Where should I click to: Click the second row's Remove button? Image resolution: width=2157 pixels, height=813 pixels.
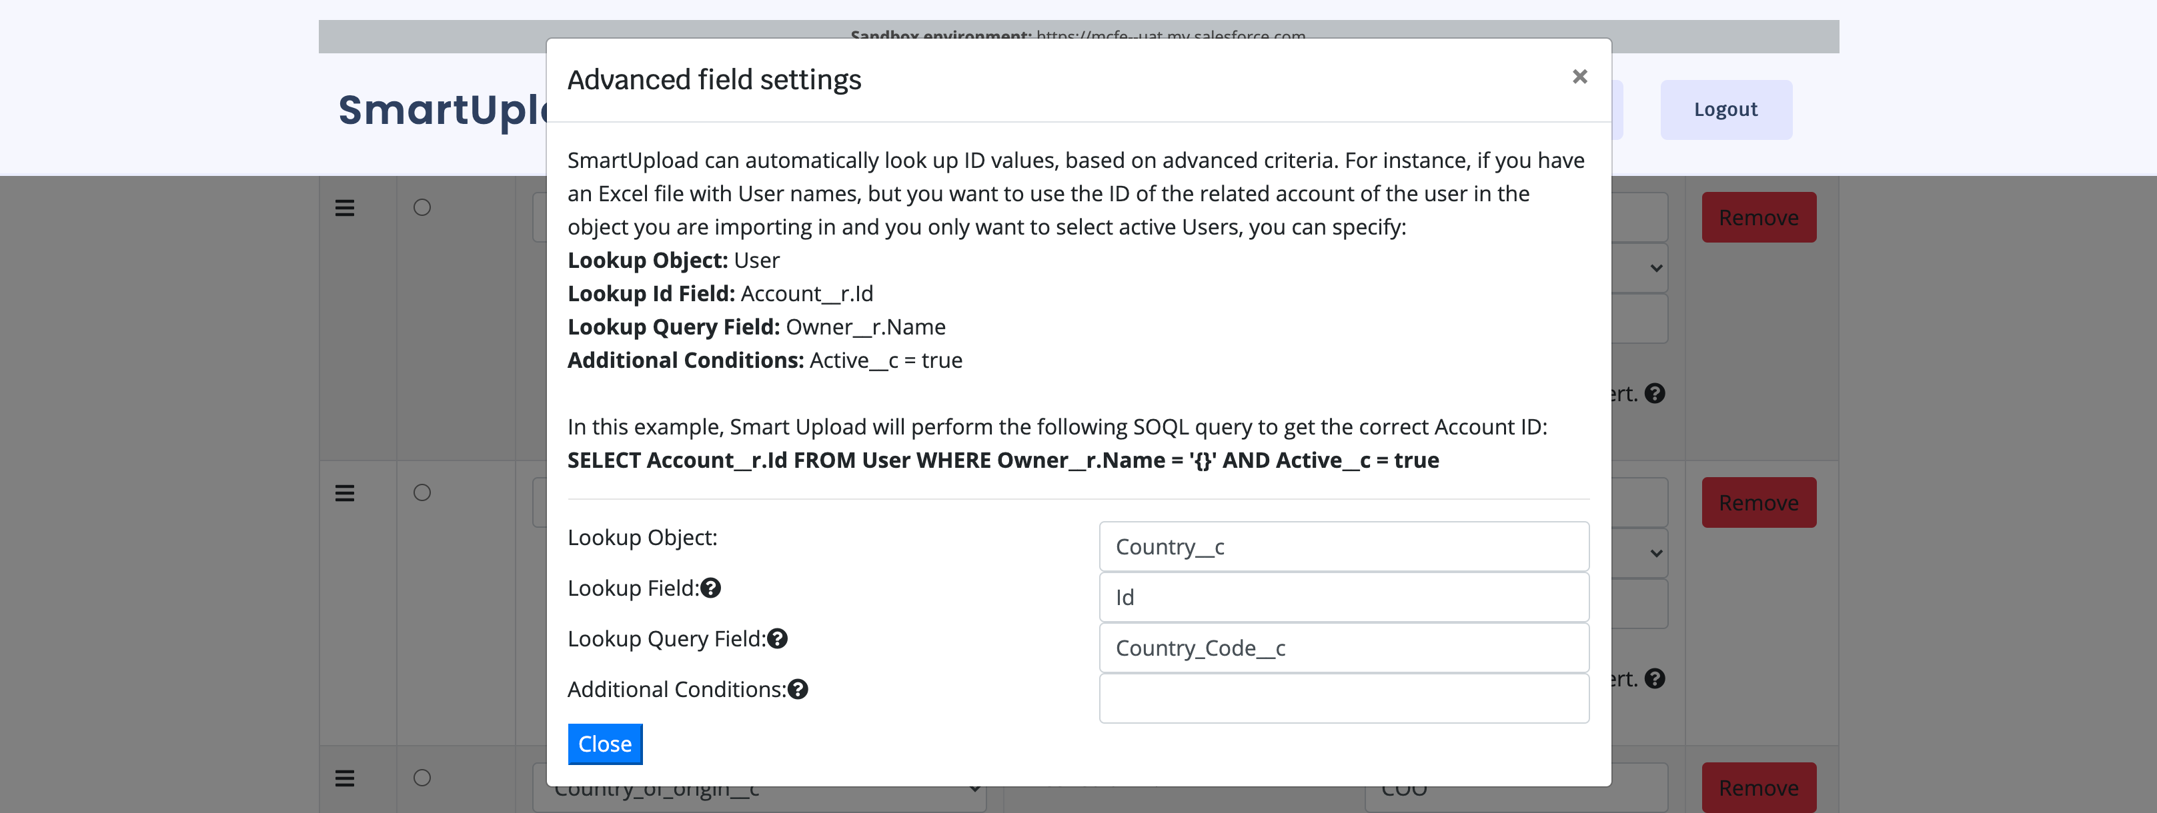click(1758, 502)
